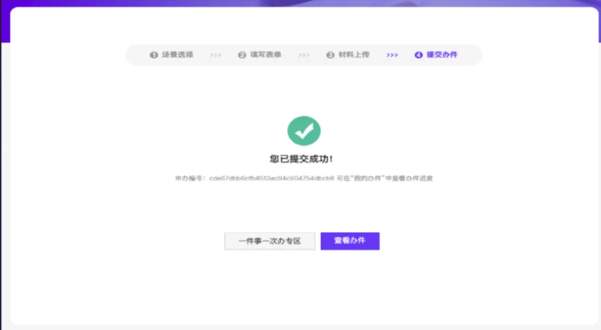Click the 您已提交成功 heading
This screenshot has height=330, width=601.
point(302,158)
